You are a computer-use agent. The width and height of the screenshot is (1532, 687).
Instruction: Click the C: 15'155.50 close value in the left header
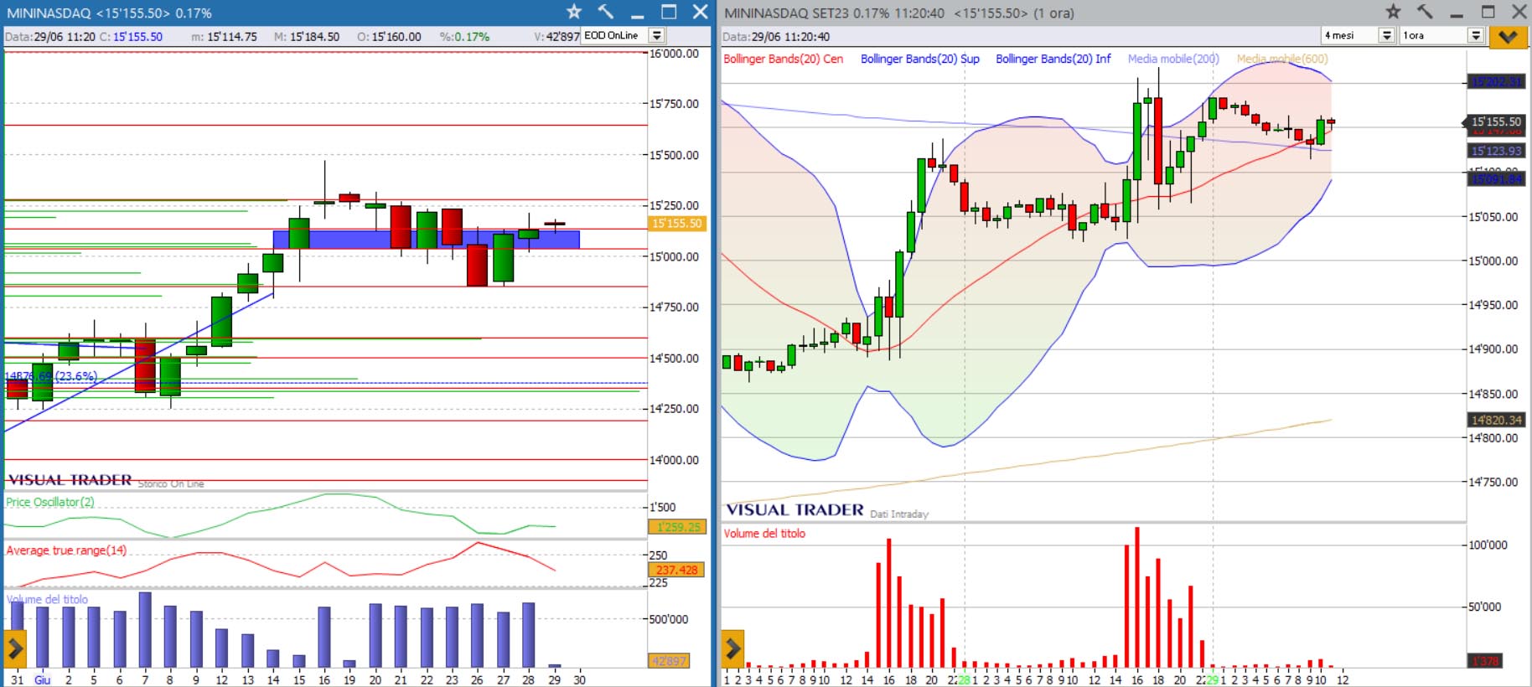click(x=131, y=36)
